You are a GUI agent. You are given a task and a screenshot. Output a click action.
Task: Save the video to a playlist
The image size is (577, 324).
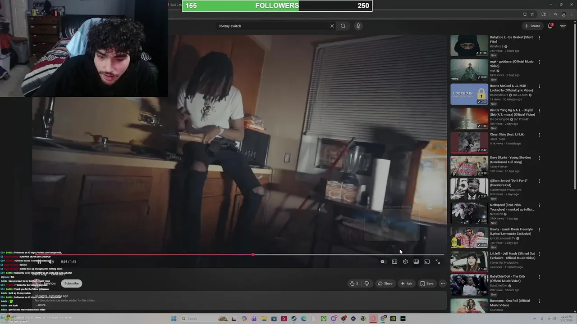point(427,283)
